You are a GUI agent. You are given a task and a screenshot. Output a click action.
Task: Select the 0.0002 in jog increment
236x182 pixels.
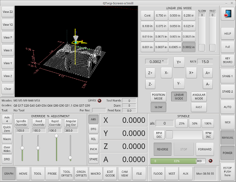coord(188,47)
